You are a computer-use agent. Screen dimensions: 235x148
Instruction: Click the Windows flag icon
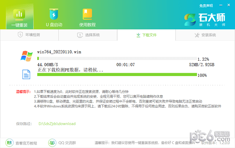click(x=27, y=56)
